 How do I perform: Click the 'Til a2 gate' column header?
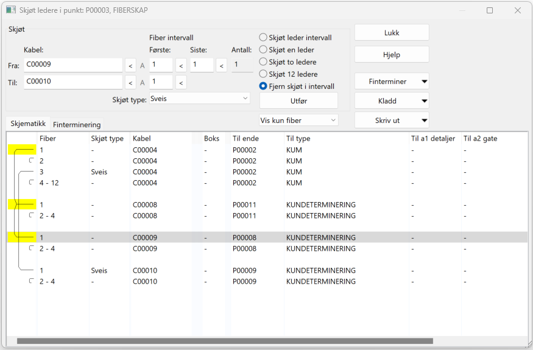(481, 138)
